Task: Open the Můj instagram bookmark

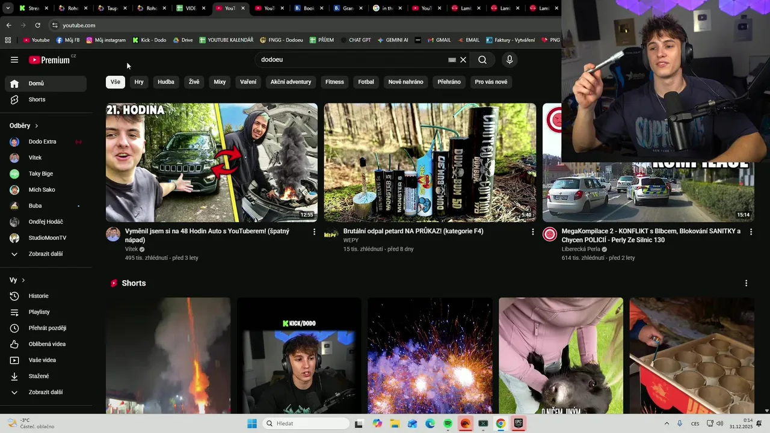Action: coord(106,40)
